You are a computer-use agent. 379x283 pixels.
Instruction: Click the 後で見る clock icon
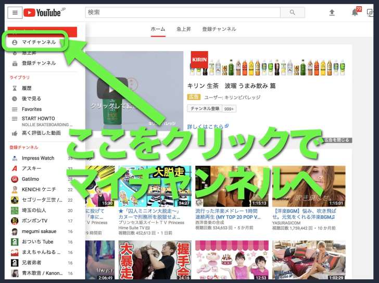(x=15, y=99)
